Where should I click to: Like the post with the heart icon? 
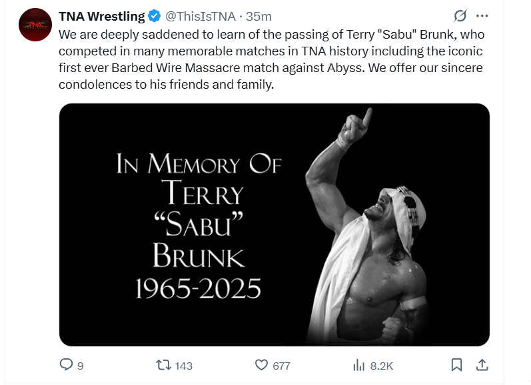pyautogui.click(x=262, y=365)
